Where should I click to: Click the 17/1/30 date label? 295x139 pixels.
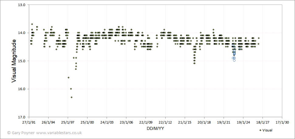282,123
